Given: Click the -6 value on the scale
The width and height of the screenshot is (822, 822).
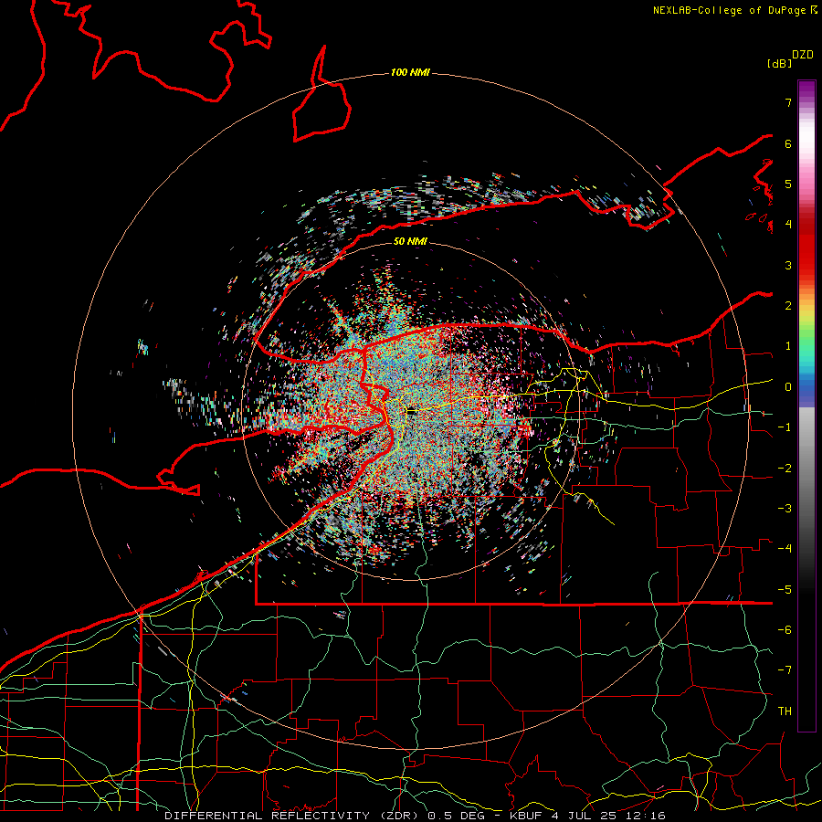Looking at the screenshot, I should [x=785, y=630].
